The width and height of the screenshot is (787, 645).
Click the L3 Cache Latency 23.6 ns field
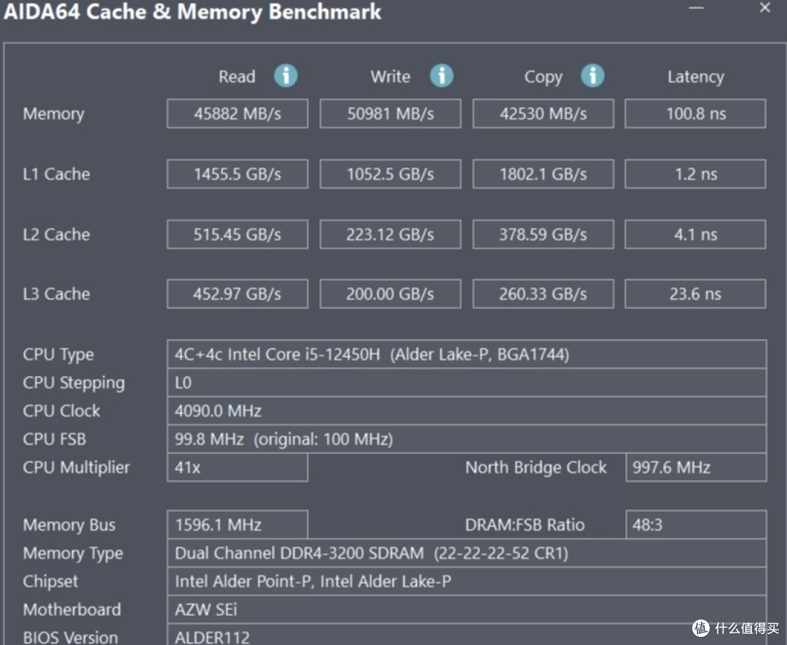pyautogui.click(x=695, y=294)
